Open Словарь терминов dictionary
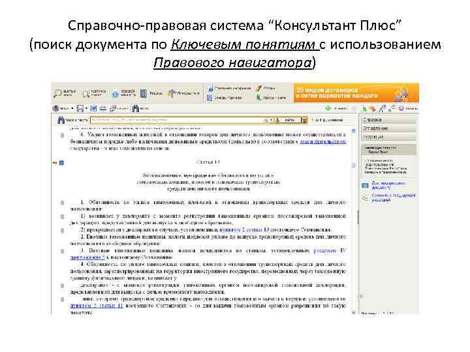The height and width of the screenshot is (352, 470). tap(225, 98)
